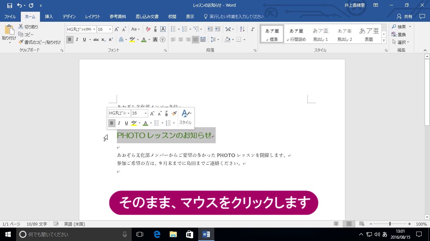Cut selection with 切り取り scissors
430x241 pixels.
tap(28, 27)
